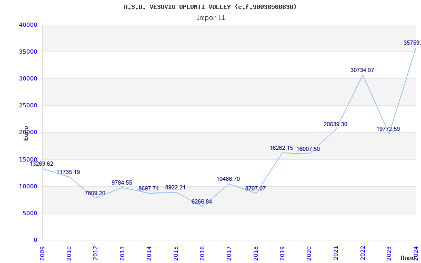Click x-axis year 2024
The image size is (421, 263).
click(416, 254)
